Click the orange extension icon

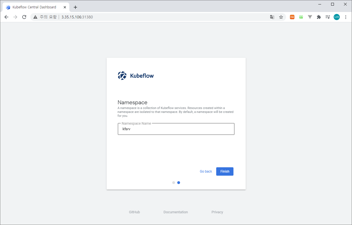click(x=292, y=17)
